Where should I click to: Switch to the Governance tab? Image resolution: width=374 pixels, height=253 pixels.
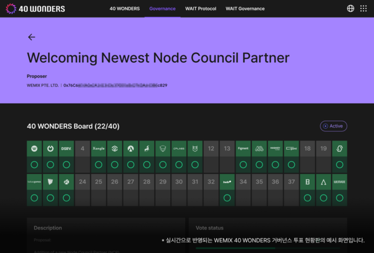[162, 9]
